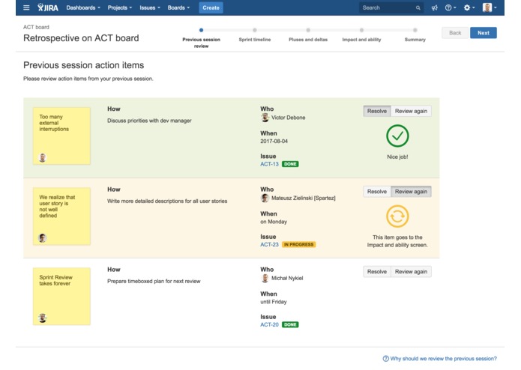Click Mateusz Zielinski's avatar under Who
This screenshot has height=370, width=521.
click(265, 198)
